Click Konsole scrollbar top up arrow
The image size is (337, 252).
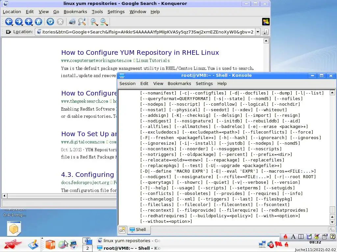(x=332, y=93)
